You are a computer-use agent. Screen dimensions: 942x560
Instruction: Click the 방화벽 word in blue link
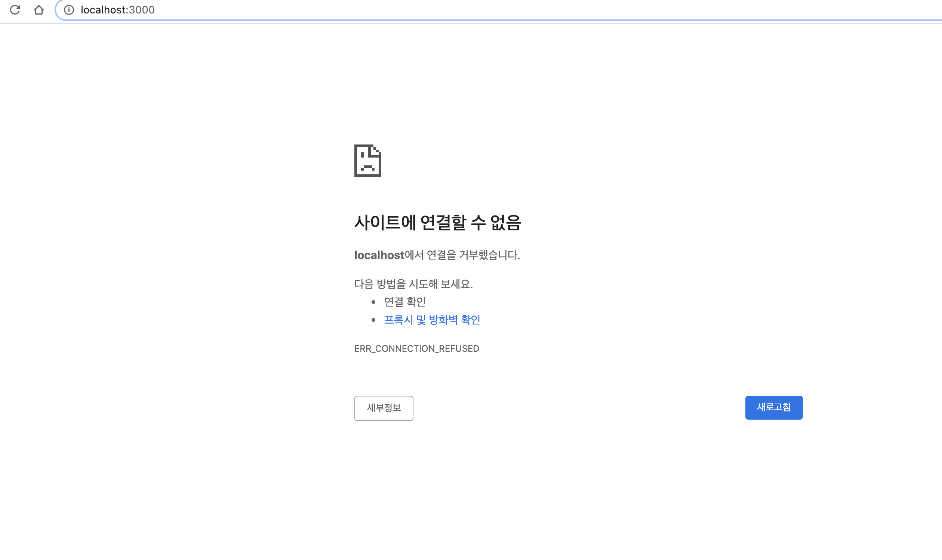(443, 320)
